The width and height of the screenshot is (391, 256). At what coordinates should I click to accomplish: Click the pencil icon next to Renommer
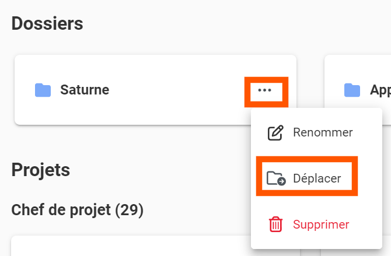coord(275,133)
